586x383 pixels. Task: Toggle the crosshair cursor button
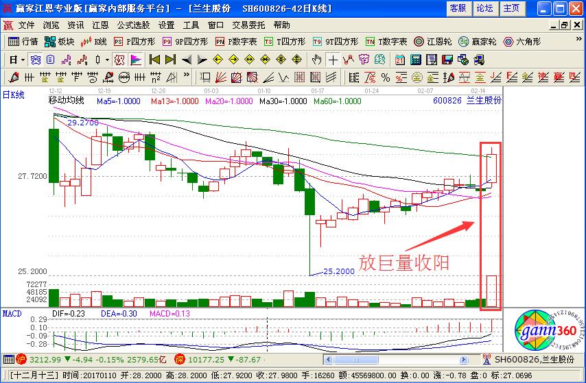[x=333, y=59]
